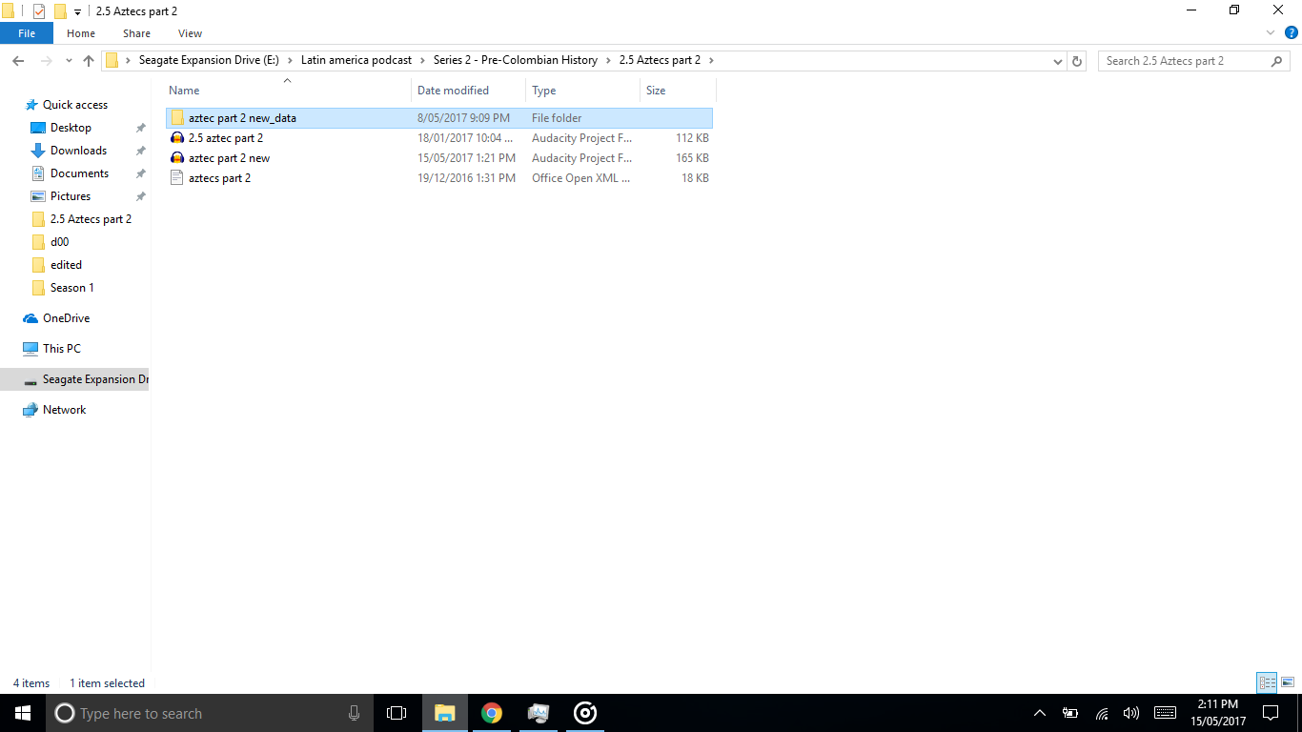This screenshot has height=732, width=1302.
Task: Expand chevron after Series 2 breadcrumb
Action: point(608,60)
